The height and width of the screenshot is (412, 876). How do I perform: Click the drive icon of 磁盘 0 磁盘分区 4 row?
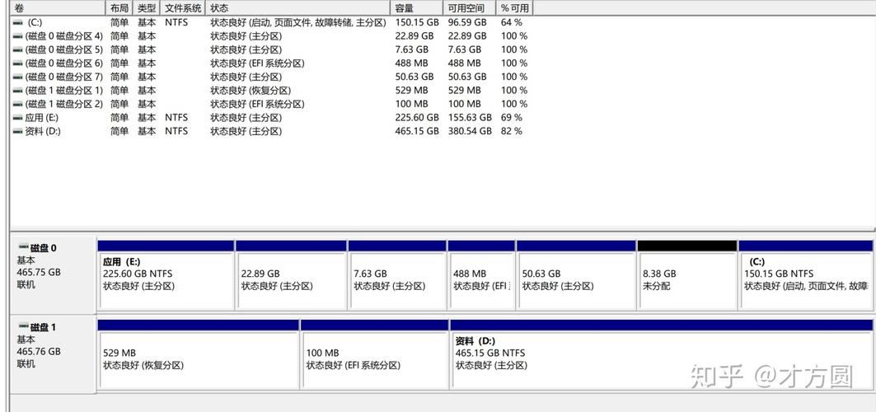(x=18, y=36)
